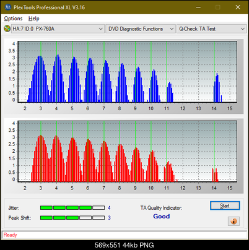Click the PlexTools XL app icon in title bar
The width and height of the screenshot is (249, 250).
point(7,7)
